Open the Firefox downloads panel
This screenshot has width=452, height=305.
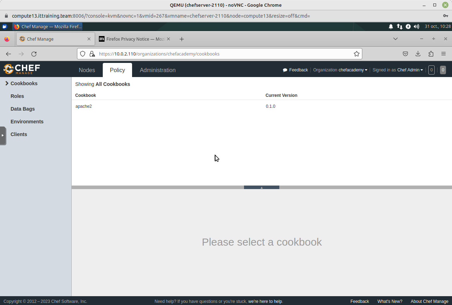click(x=418, y=54)
